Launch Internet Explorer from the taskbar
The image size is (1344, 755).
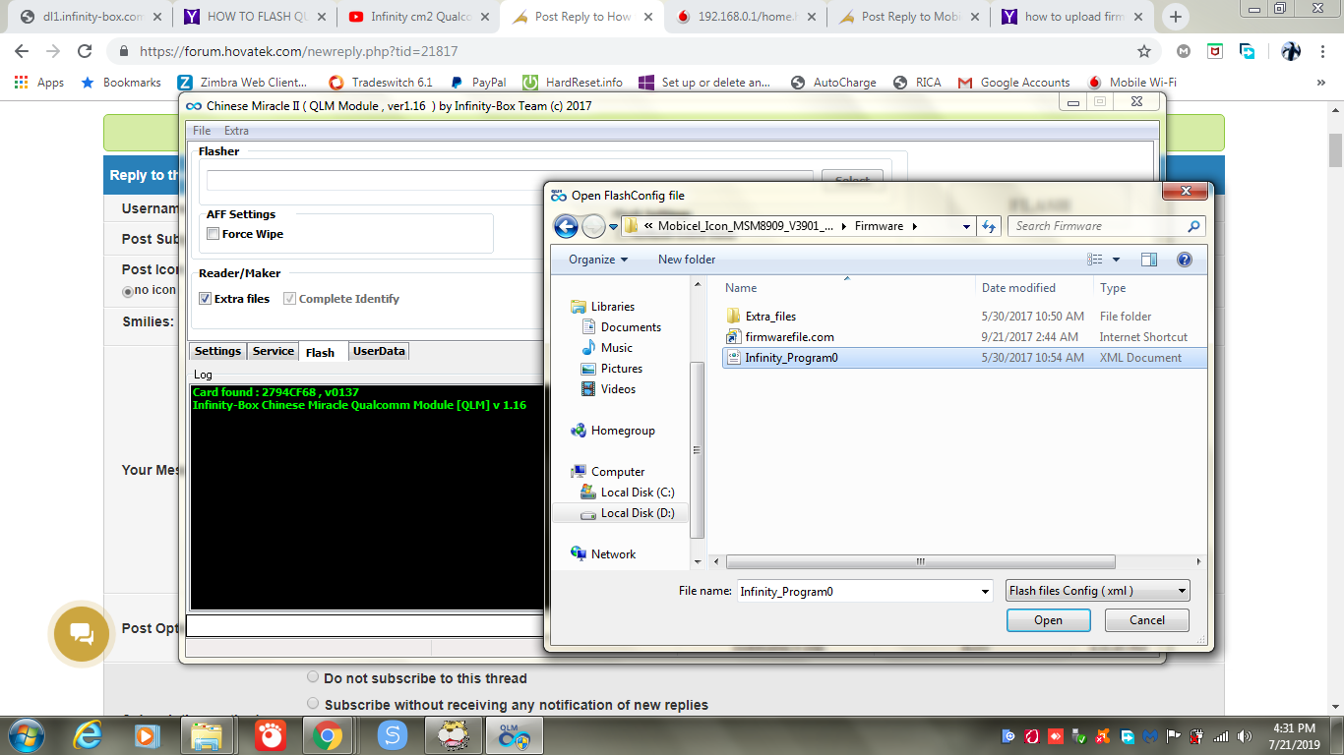point(90,734)
